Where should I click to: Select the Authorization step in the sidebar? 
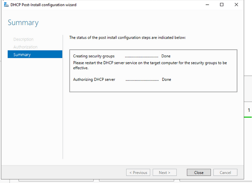(26, 47)
